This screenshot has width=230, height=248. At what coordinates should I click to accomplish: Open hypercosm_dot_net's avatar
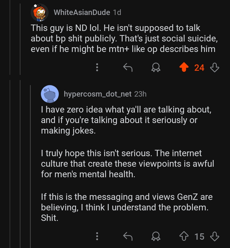(x=50, y=94)
